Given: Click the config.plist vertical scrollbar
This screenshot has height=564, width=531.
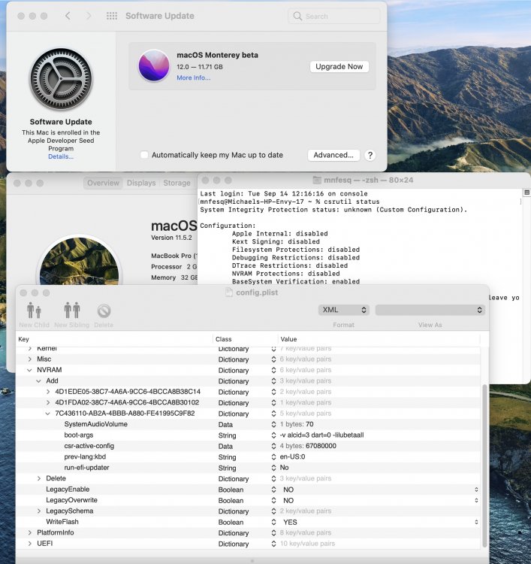Looking at the screenshot, I should point(484,465).
